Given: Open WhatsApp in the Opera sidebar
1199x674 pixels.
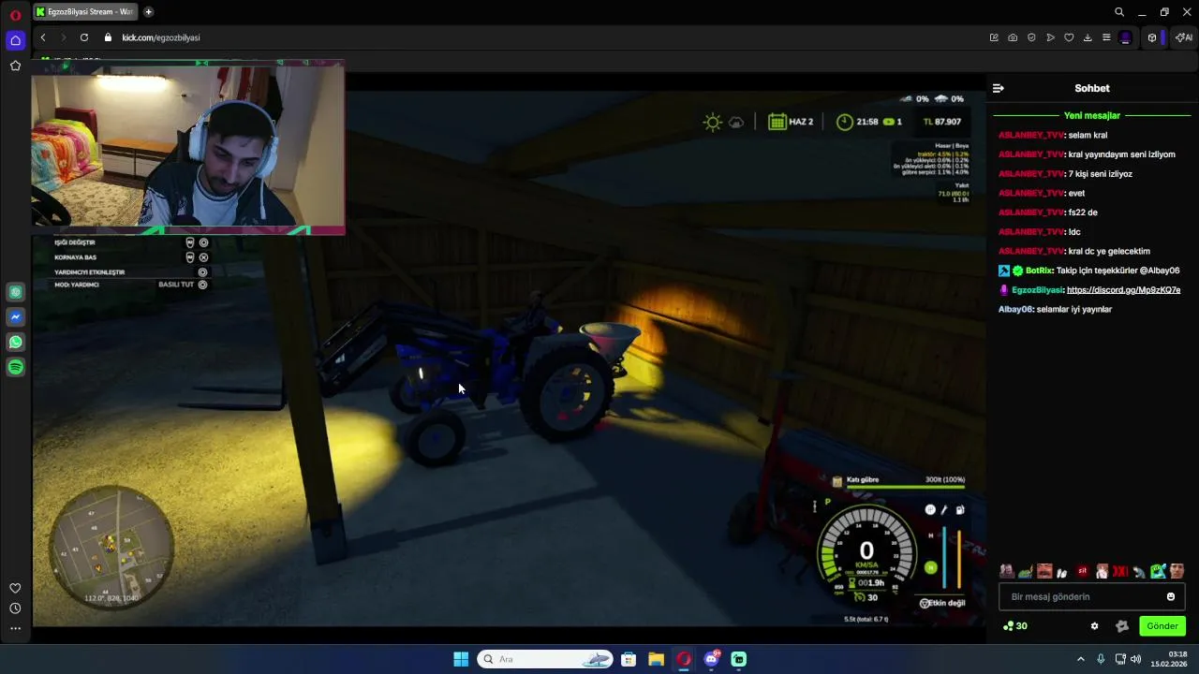Looking at the screenshot, I should [x=15, y=343].
